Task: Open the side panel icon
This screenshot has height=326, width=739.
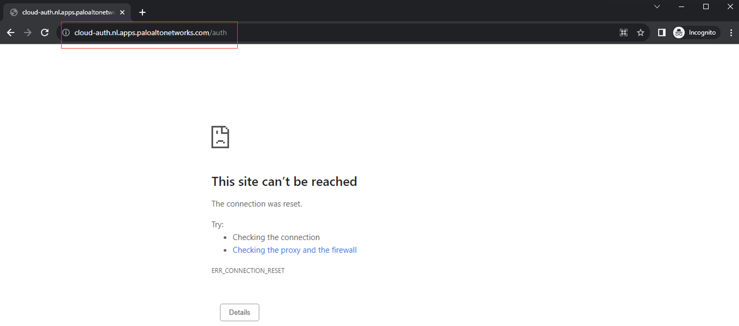Action: click(x=661, y=32)
